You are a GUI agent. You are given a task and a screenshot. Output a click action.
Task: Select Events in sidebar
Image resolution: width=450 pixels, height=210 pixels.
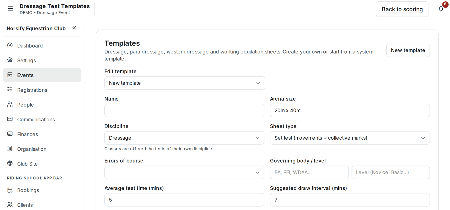[42, 75]
